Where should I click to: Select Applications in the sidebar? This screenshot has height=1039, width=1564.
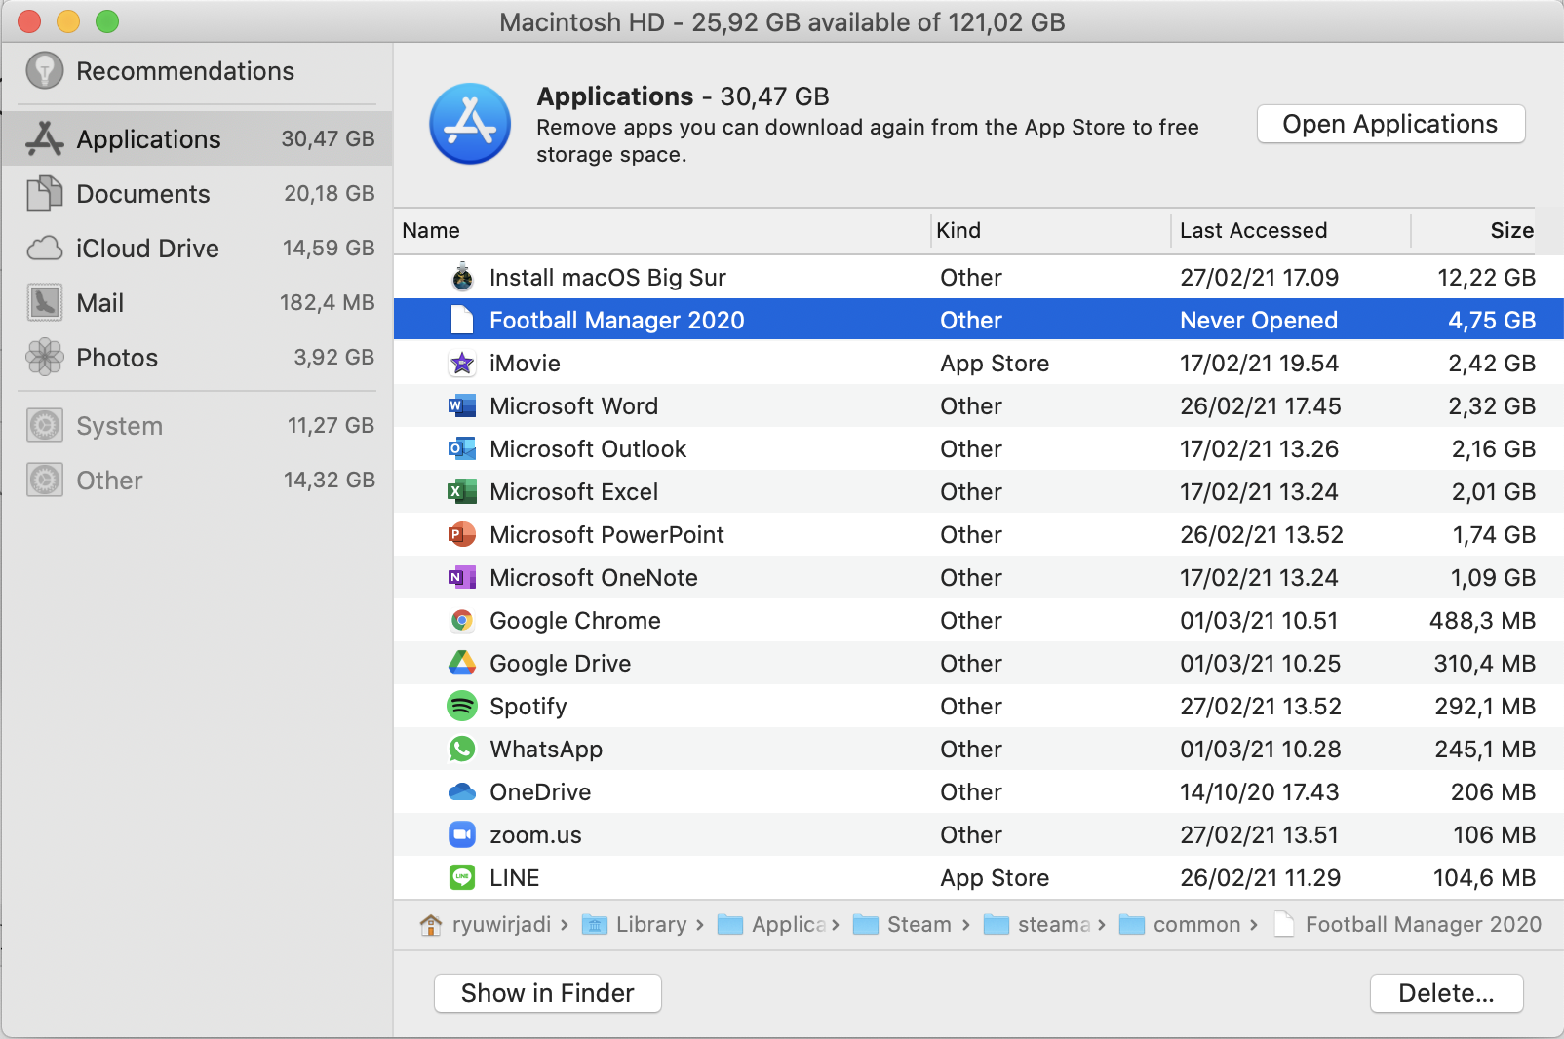pos(197,138)
